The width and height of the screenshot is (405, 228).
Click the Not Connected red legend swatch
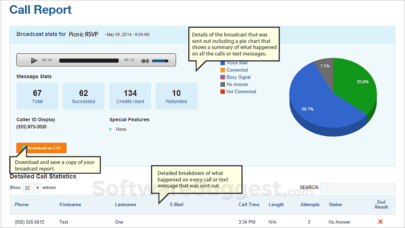pyautogui.click(x=223, y=92)
